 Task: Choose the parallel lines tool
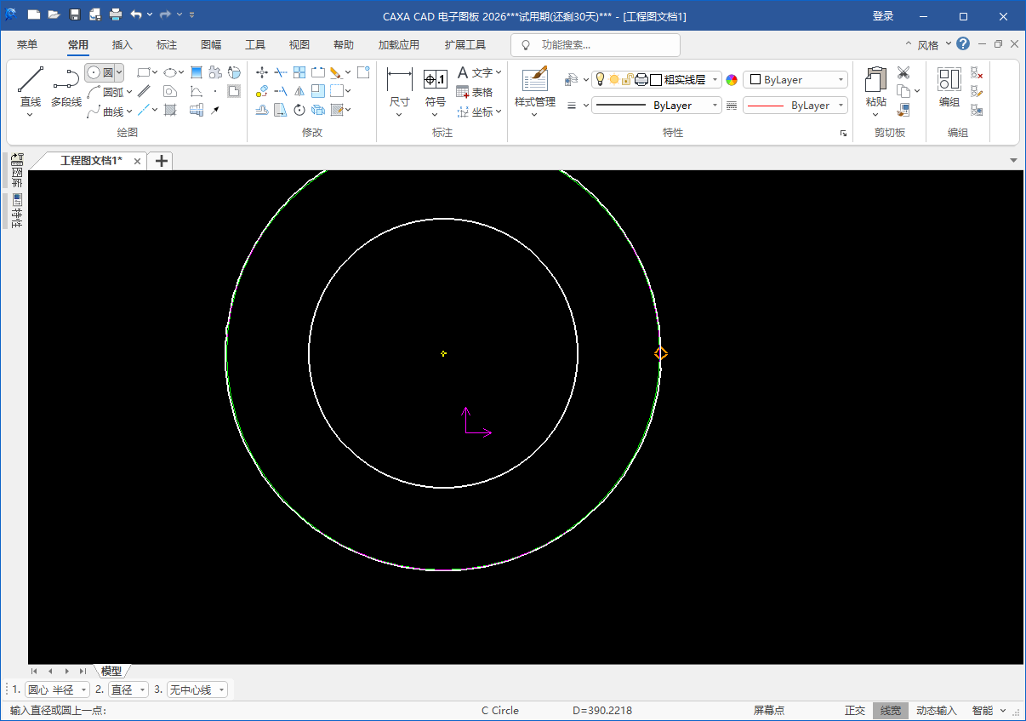click(145, 91)
